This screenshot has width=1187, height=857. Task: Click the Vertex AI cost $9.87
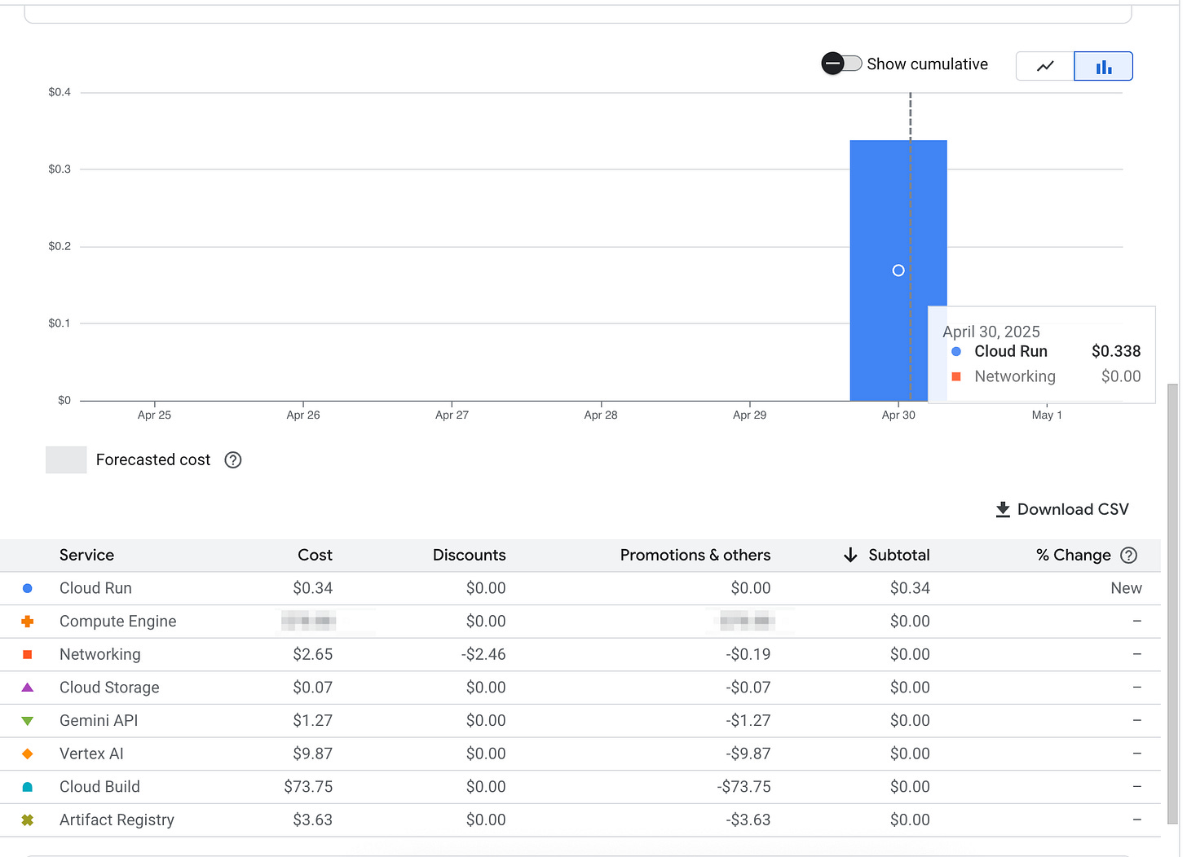(x=312, y=754)
